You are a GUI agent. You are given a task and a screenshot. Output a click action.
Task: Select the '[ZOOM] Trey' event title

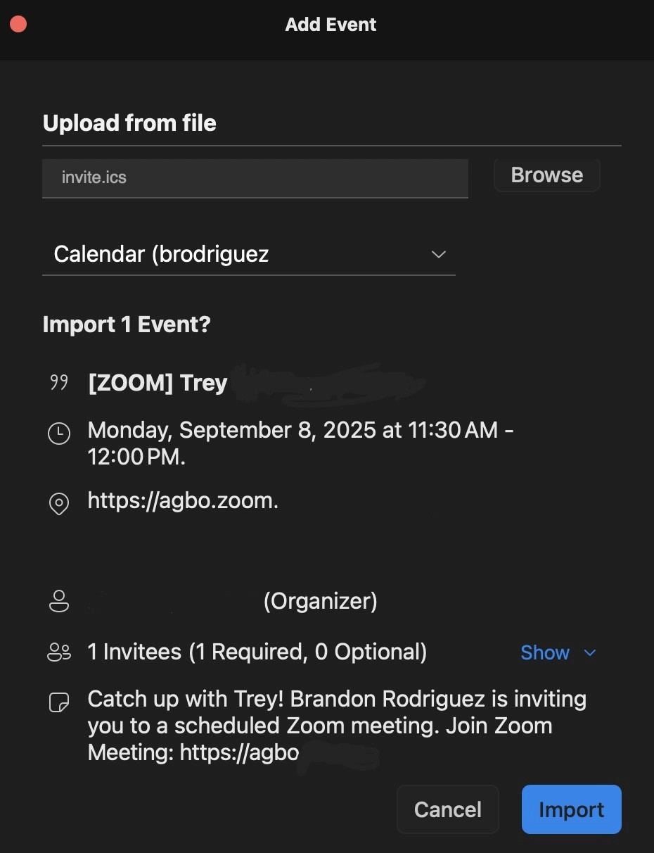click(158, 383)
